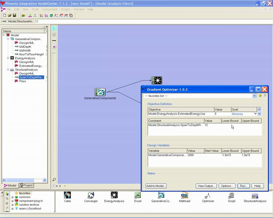Click design variable Upper Bound 1.0e15 cell

click(x=251, y=155)
